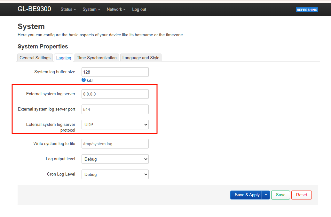Open the Log output level dropdown

tap(115, 159)
